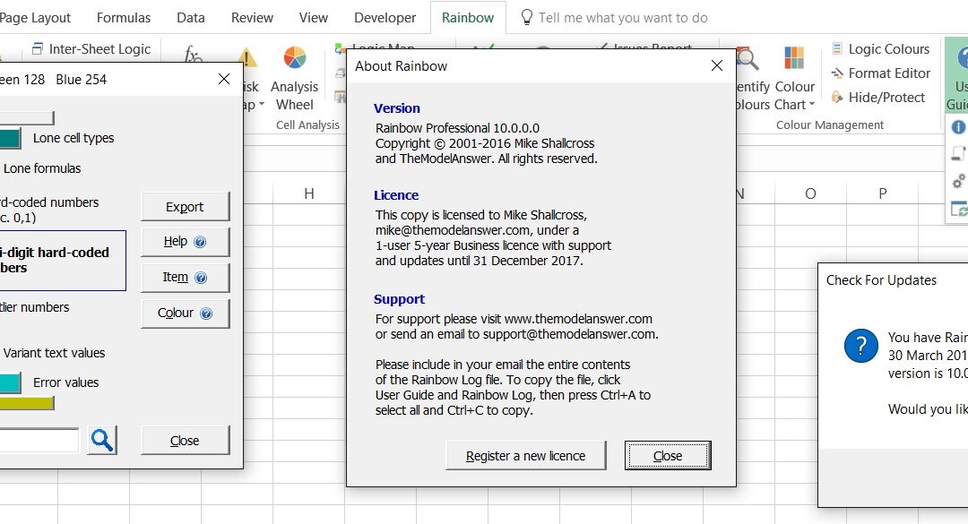This screenshot has width=968, height=524.
Task: Click the 'Support' heading in About Rainbow
Action: (x=400, y=299)
